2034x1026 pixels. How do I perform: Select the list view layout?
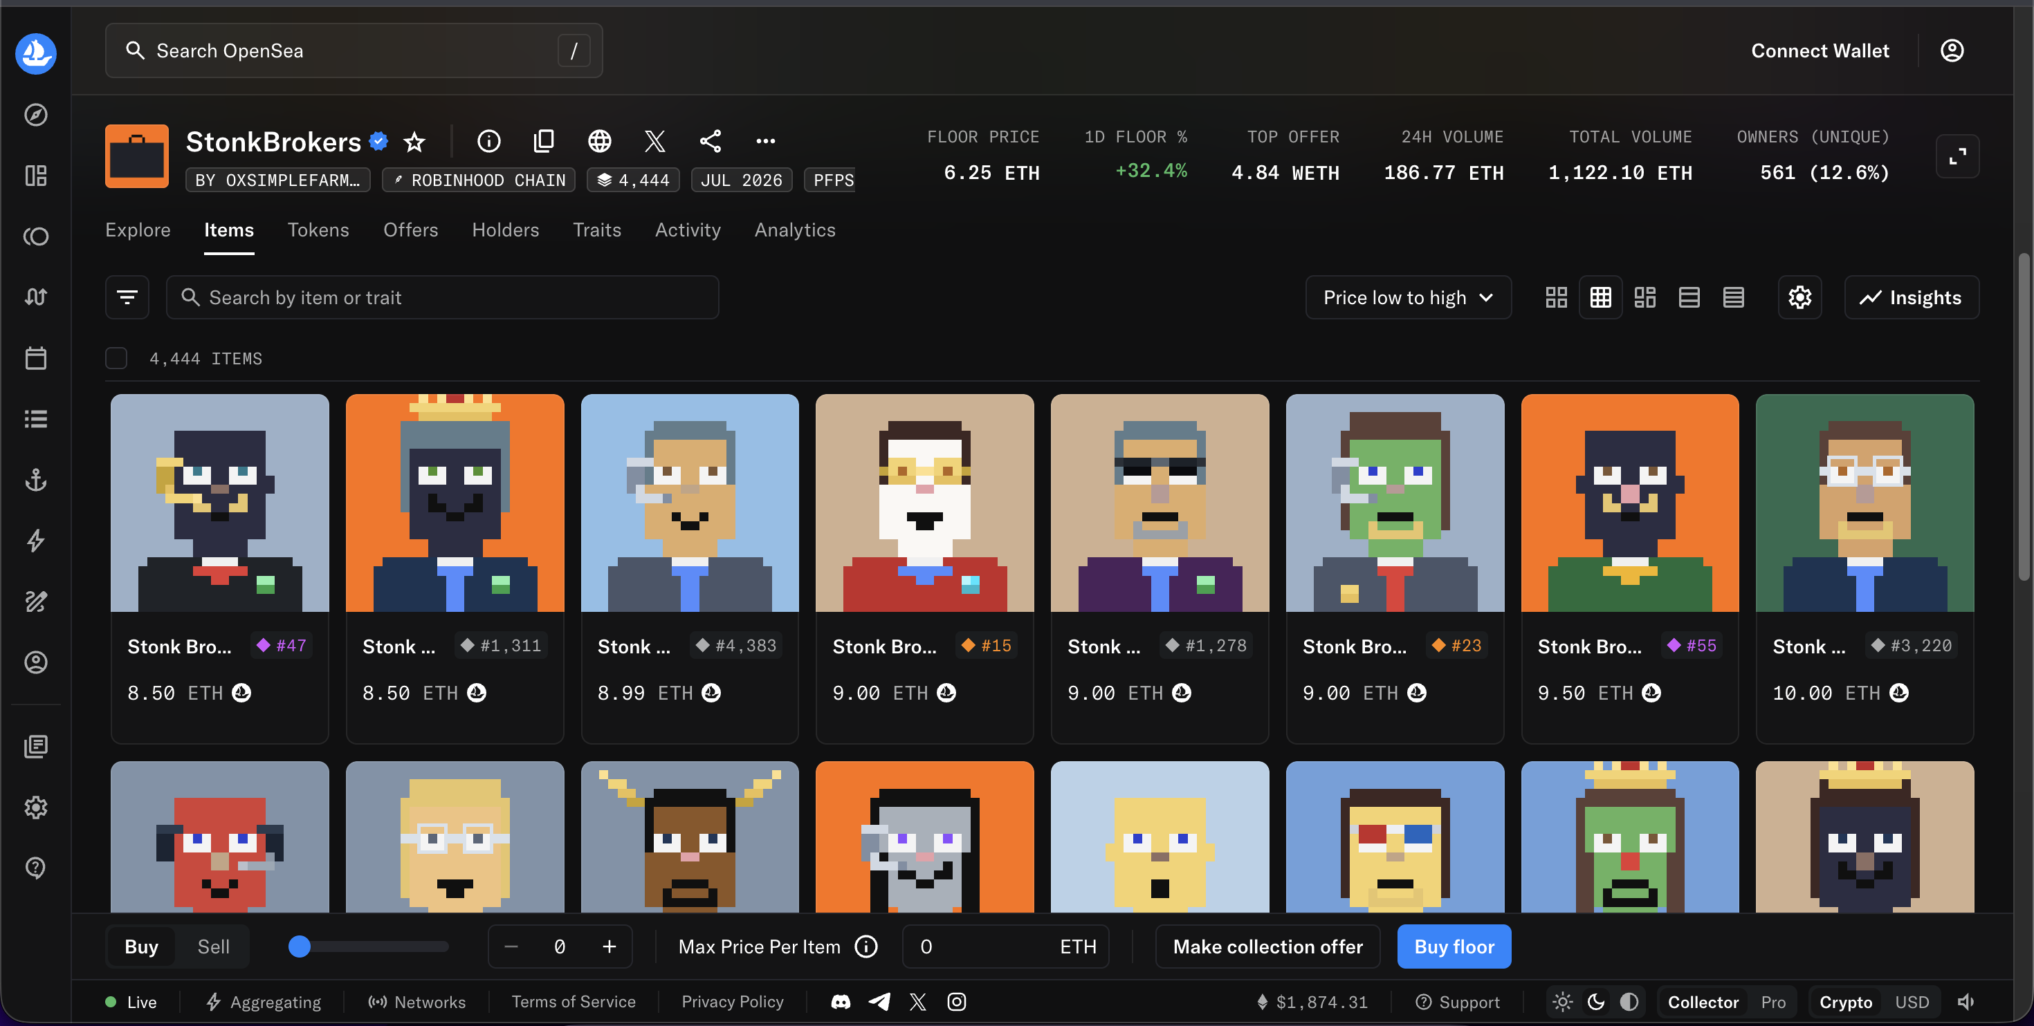pos(1689,297)
